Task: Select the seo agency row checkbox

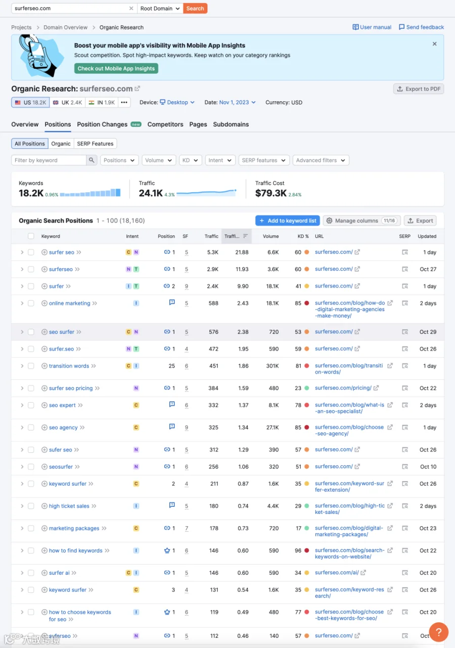Action: click(x=31, y=427)
